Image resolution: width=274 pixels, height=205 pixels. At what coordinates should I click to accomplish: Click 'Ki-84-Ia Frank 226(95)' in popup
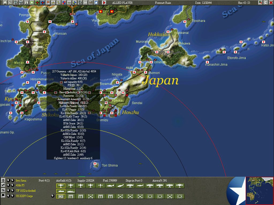tap(73, 106)
